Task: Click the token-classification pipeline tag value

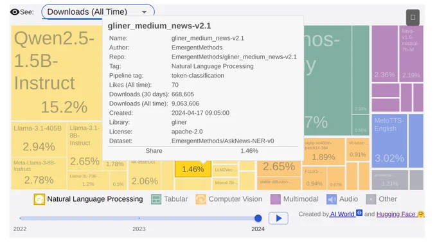Action: click(197, 76)
